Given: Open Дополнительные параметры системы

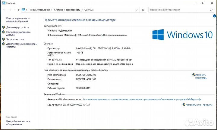Looking at the screenshot, I should coord(22,45).
